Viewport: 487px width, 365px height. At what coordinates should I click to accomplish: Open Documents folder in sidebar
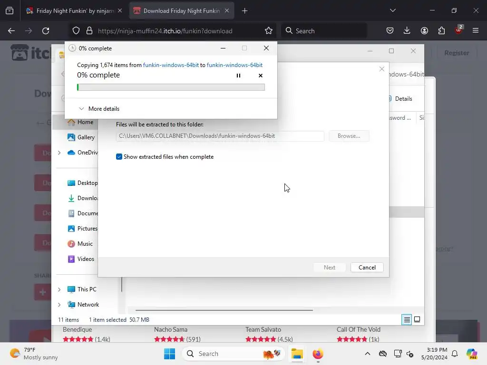pos(82,213)
